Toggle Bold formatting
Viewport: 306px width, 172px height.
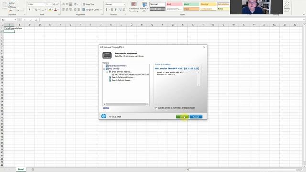click(x=29, y=10)
